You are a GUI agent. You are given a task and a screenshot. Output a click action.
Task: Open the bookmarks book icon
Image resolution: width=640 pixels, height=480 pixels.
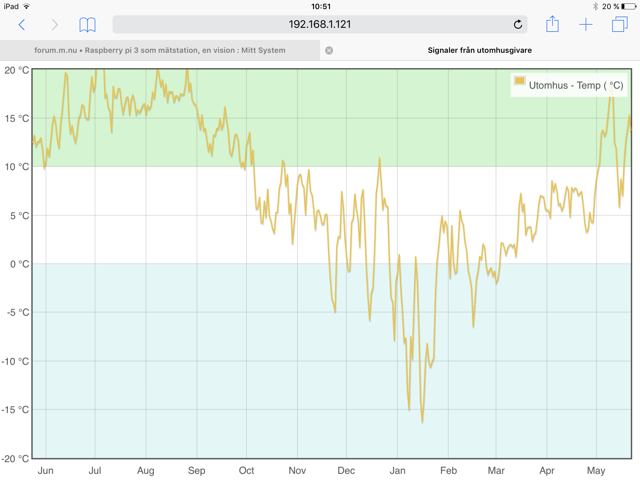[x=87, y=25]
